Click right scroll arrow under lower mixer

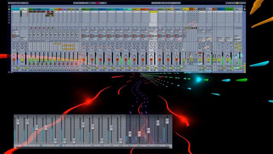point(171,148)
